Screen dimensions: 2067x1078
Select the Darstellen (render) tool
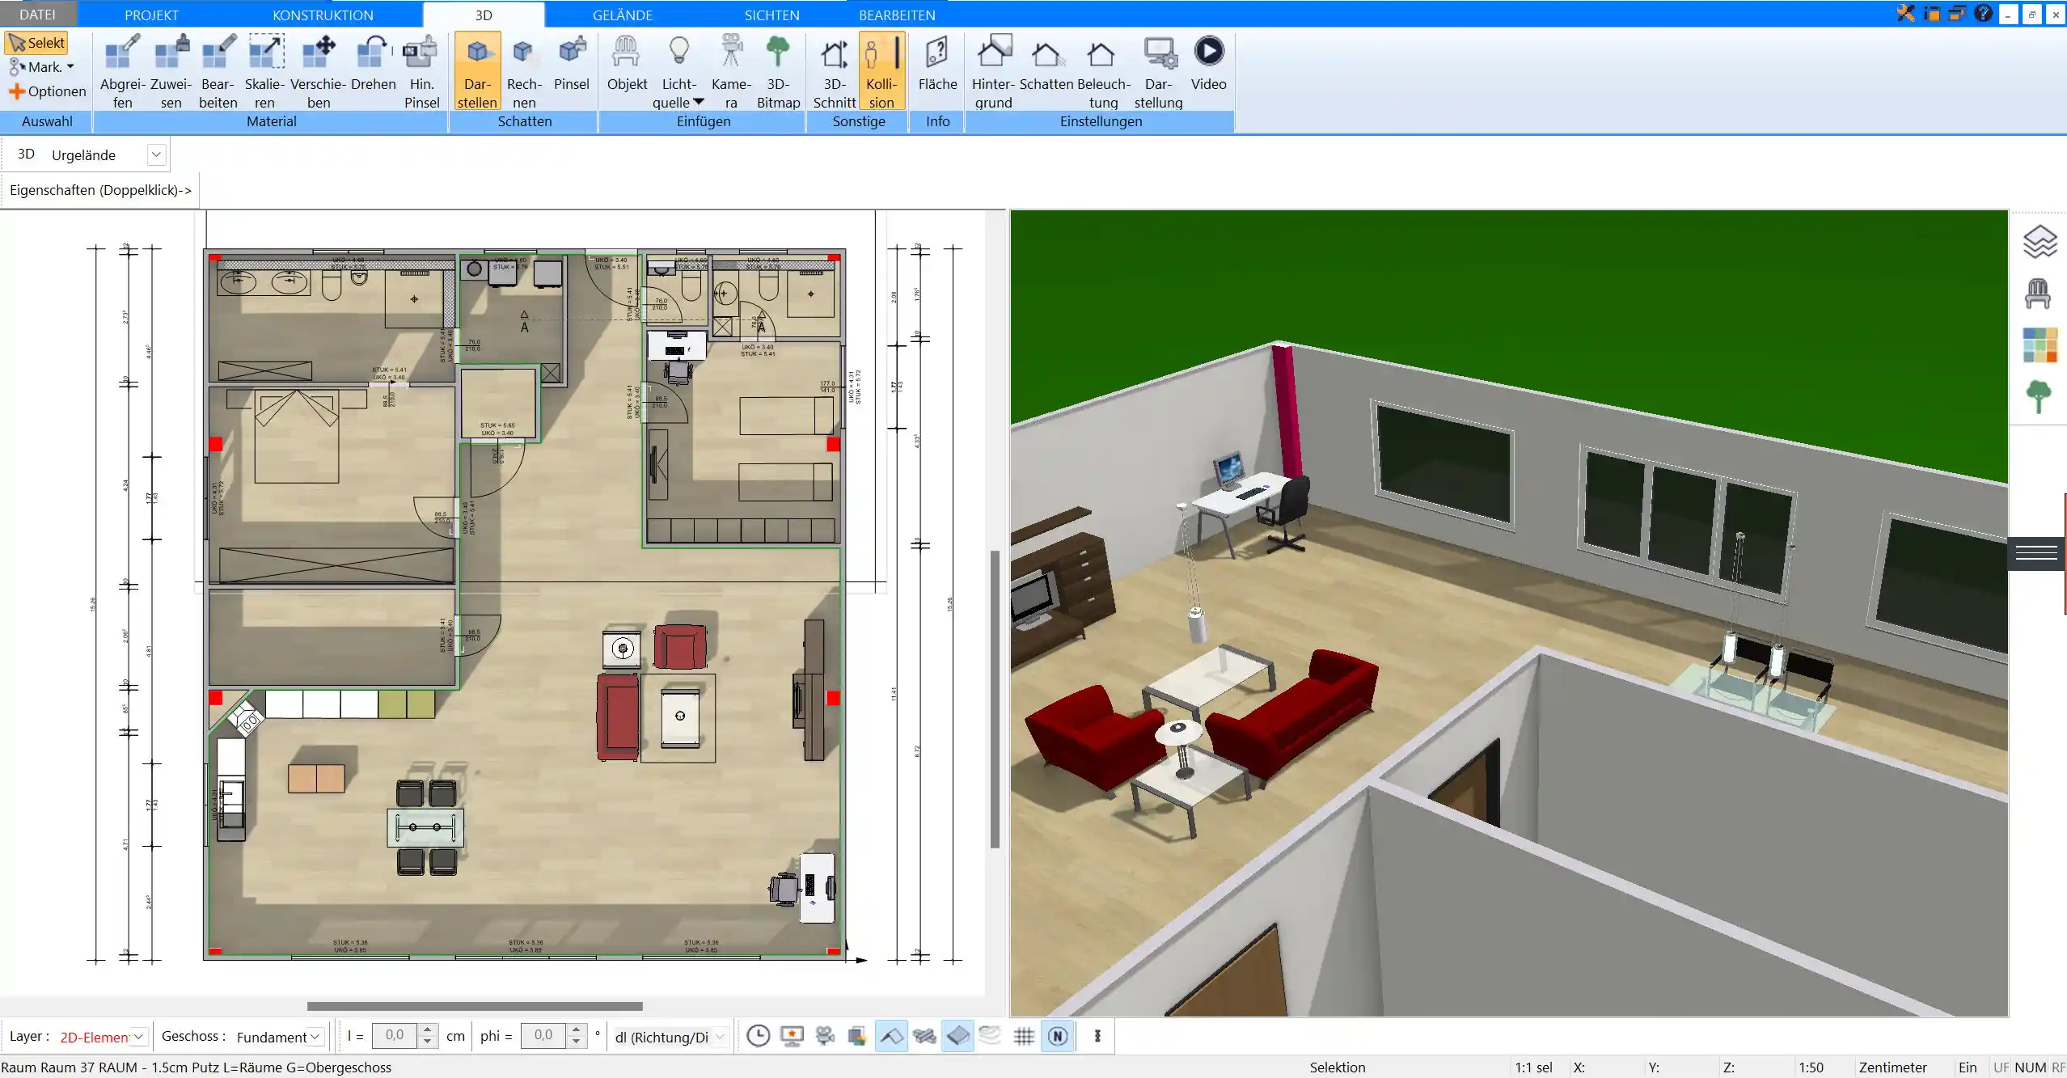(476, 70)
